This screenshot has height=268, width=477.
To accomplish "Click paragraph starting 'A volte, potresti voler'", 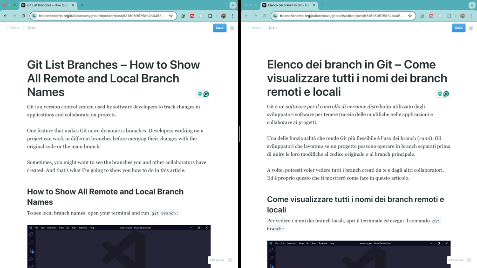I will [x=355, y=174].
